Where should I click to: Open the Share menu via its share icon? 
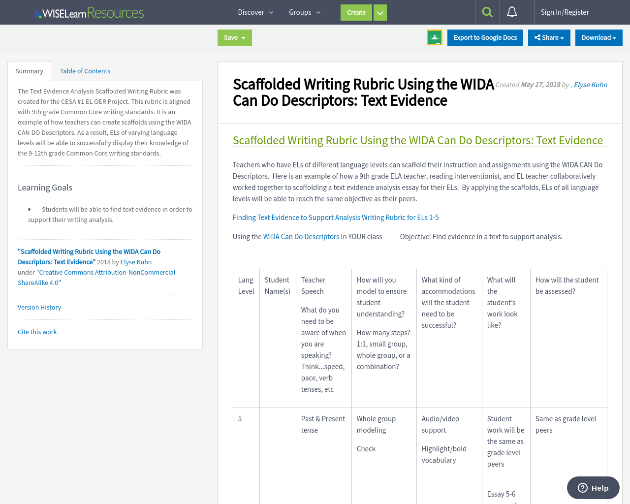click(x=536, y=37)
